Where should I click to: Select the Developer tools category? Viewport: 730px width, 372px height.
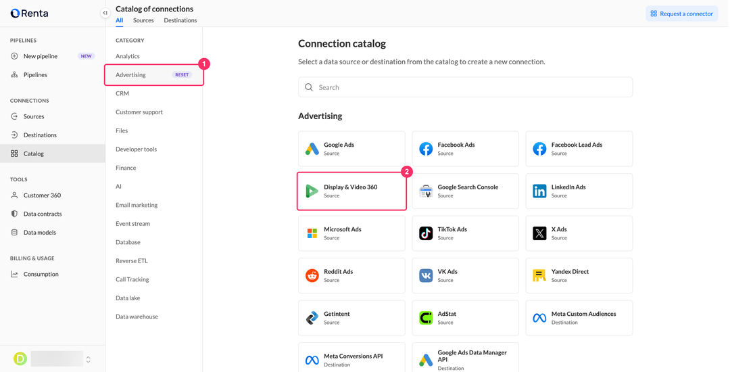136,149
